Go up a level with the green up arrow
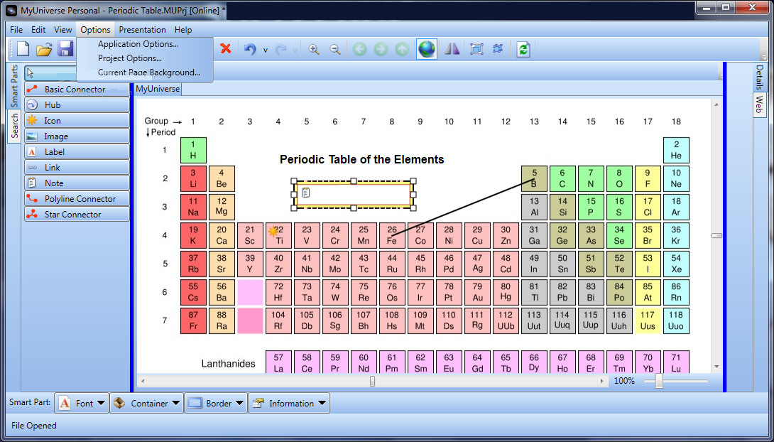Viewport: 774px width, 442px height. click(x=403, y=49)
